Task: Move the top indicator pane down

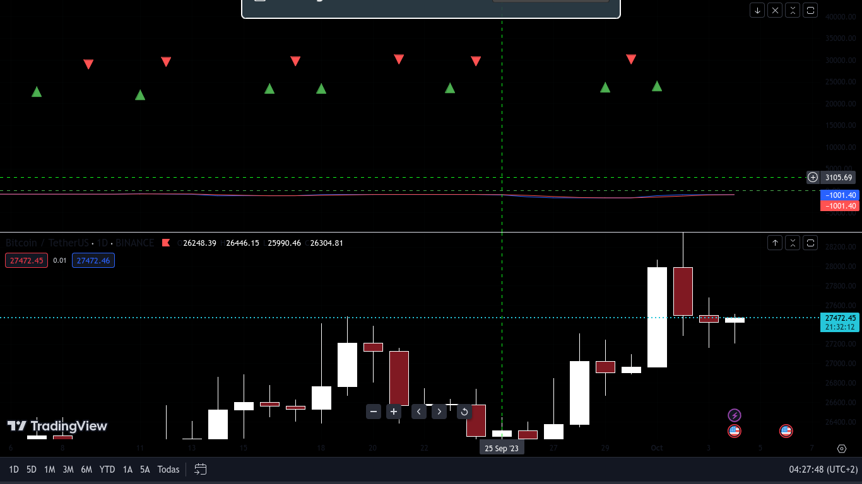Action: 757,10
